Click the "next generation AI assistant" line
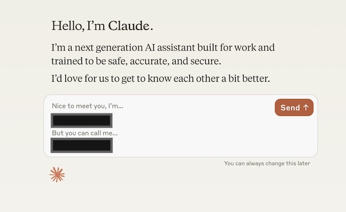This screenshot has height=212, width=346. [163, 49]
